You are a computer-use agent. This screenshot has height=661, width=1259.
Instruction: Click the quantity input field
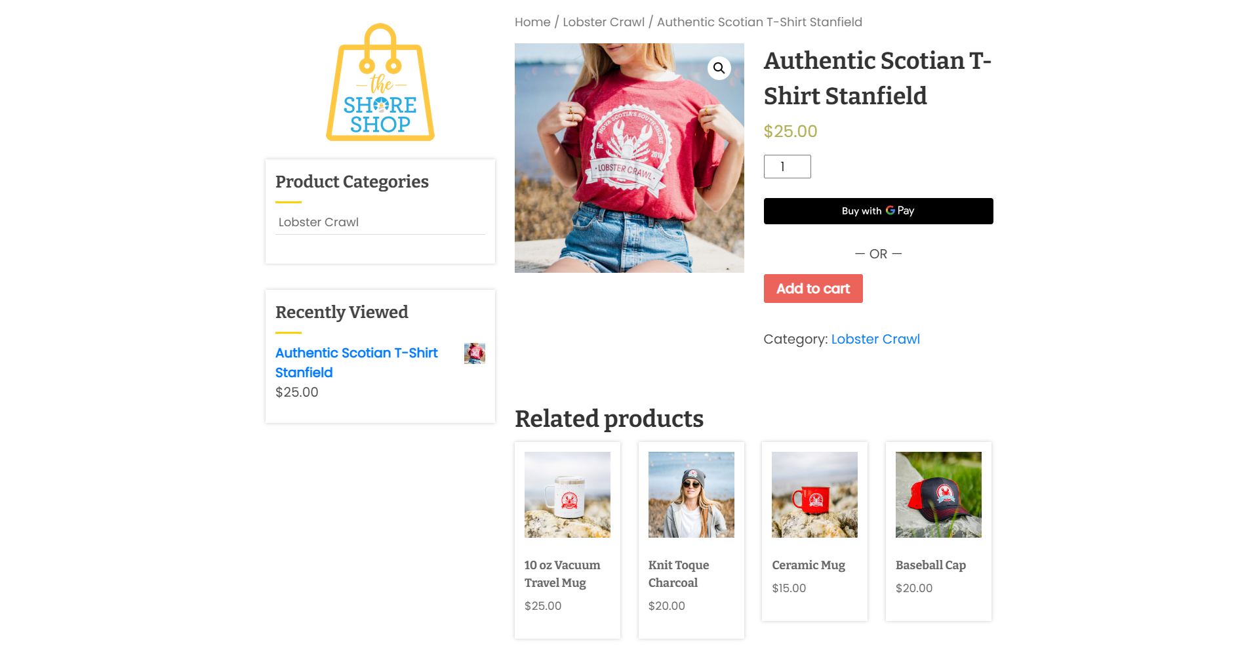tap(788, 167)
